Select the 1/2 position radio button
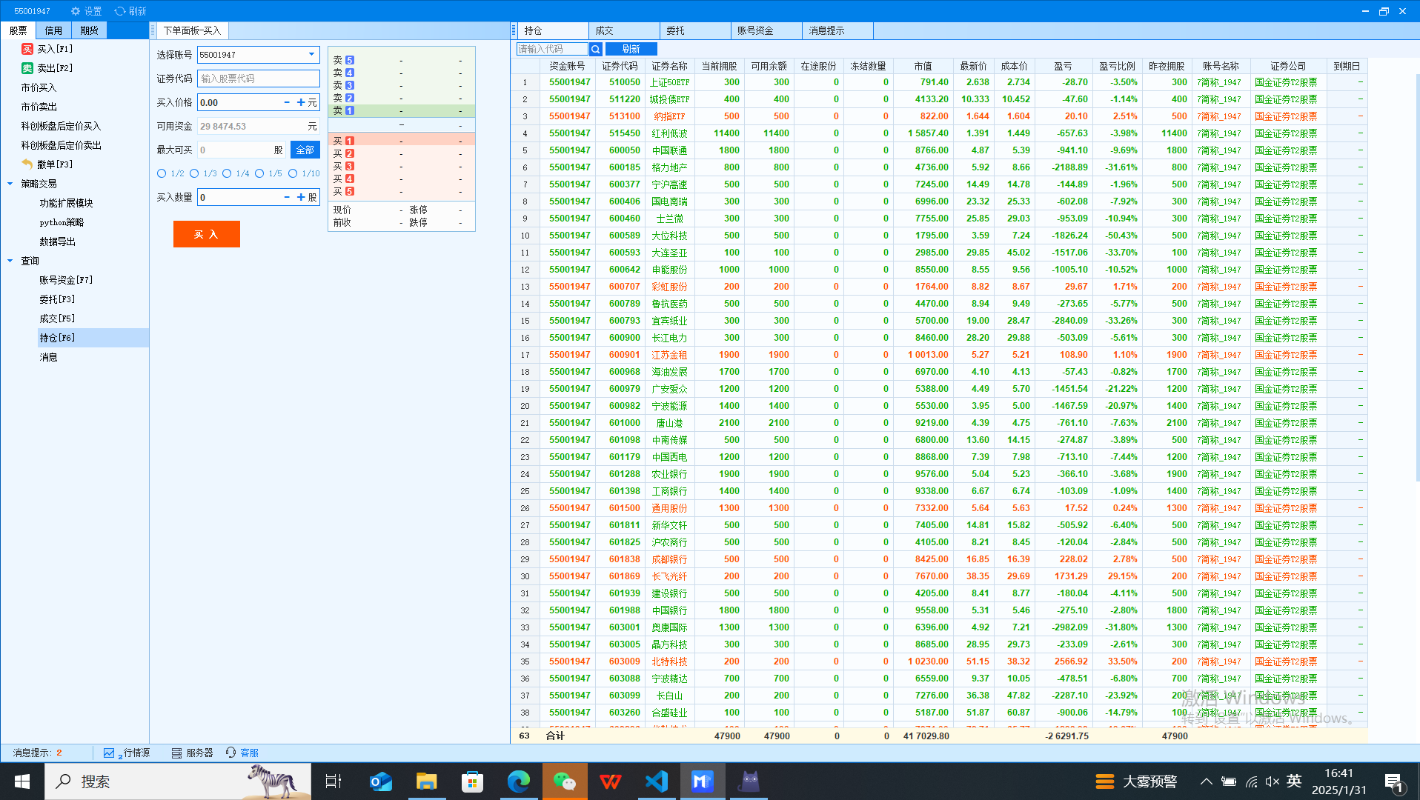The width and height of the screenshot is (1420, 800). point(162,173)
